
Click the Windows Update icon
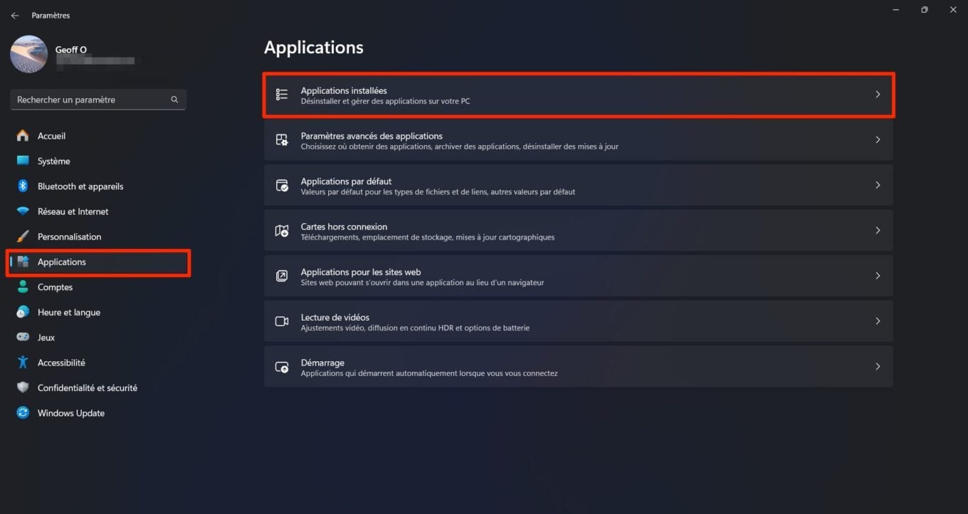(x=23, y=413)
